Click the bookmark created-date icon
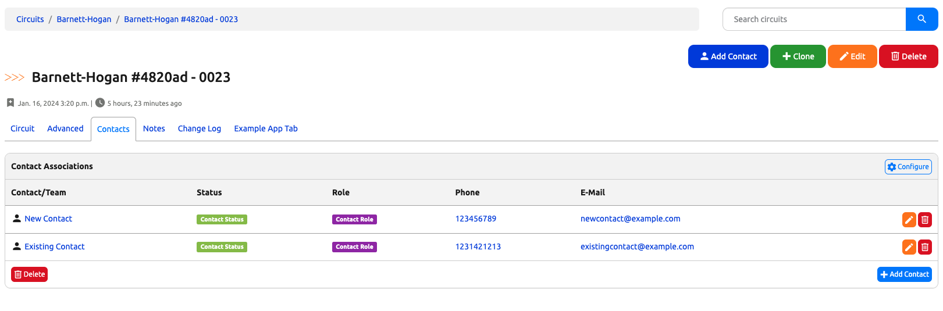The image size is (943, 311). click(10, 103)
